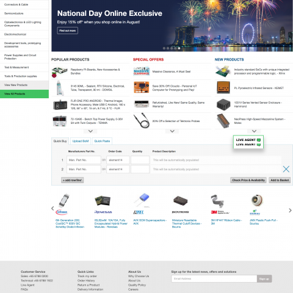293x293 pixels.
Task: Remove row 2 with the X icon
Action: (286, 169)
